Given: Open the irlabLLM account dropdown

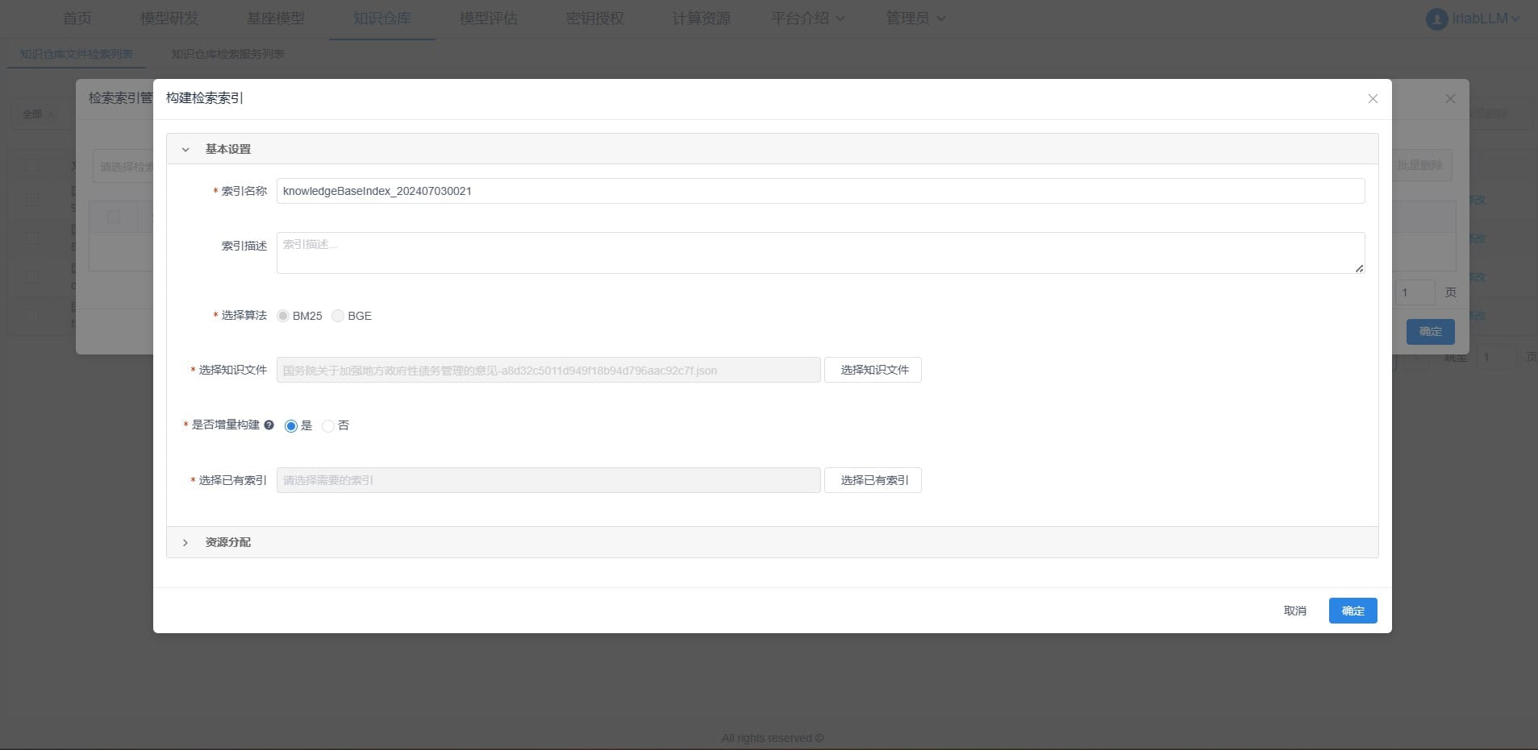Looking at the screenshot, I should click(1486, 19).
